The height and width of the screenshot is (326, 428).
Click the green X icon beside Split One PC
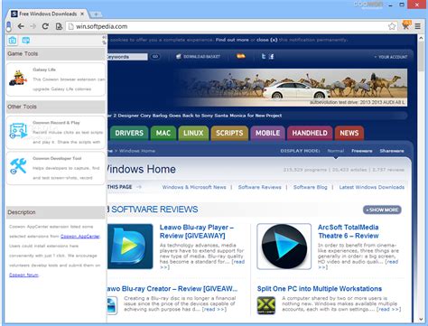266,305
